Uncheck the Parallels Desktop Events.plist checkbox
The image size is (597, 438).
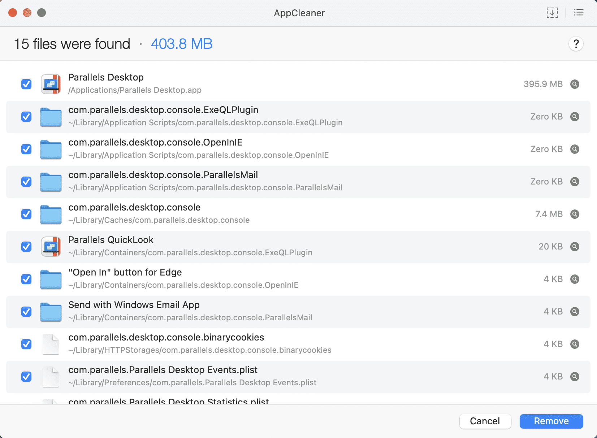(x=26, y=377)
